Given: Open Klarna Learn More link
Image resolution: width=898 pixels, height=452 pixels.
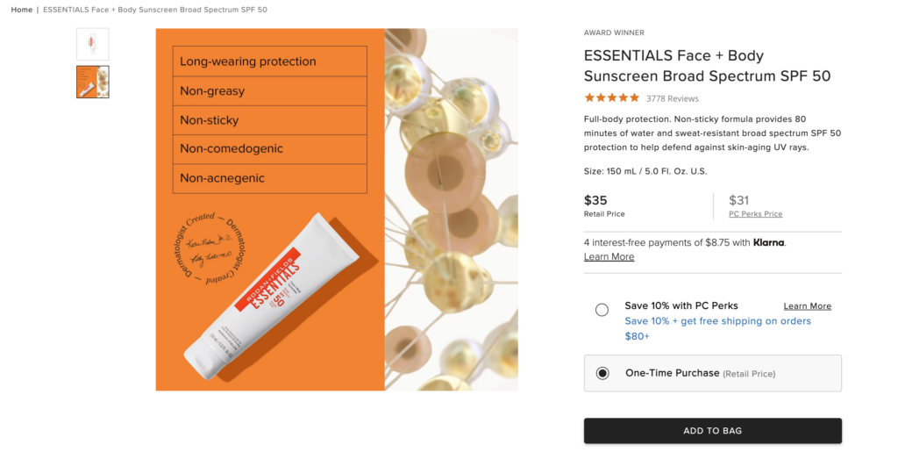Looking at the screenshot, I should [609, 256].
